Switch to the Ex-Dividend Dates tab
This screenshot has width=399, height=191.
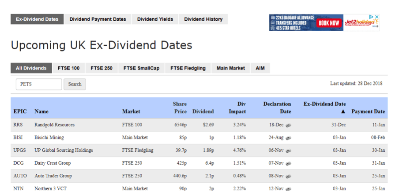click(37, 19)
